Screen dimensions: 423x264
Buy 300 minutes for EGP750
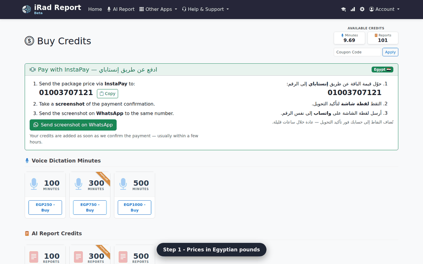pyautogui.click(x=90, y=207)
